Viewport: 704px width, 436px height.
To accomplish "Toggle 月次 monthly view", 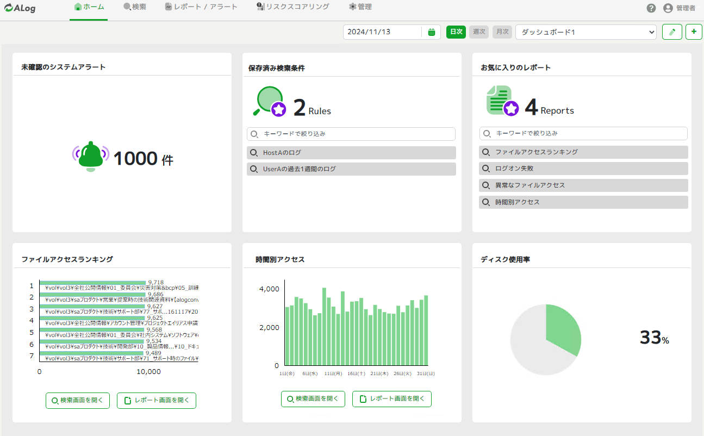I will pyautogui.click(x=502, y=32).
